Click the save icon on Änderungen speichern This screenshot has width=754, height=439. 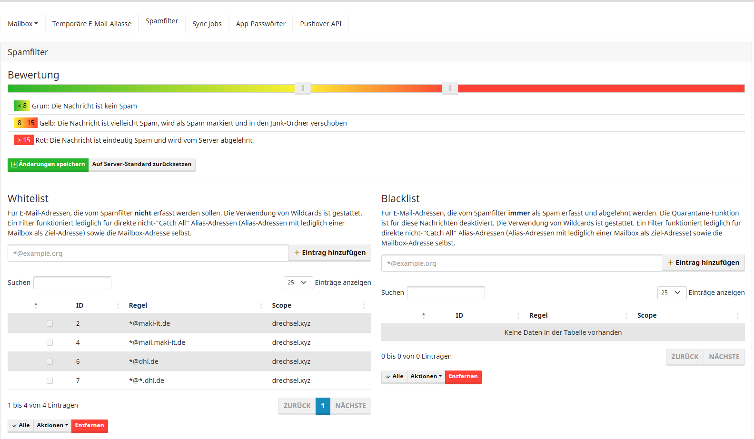(14, 165)
